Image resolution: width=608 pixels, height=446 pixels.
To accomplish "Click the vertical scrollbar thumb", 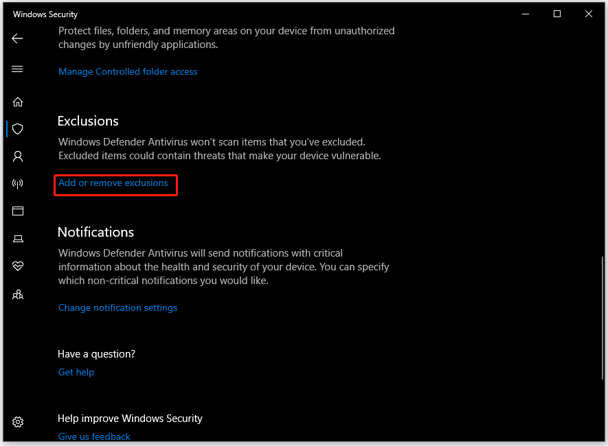I will pos(603,318).
